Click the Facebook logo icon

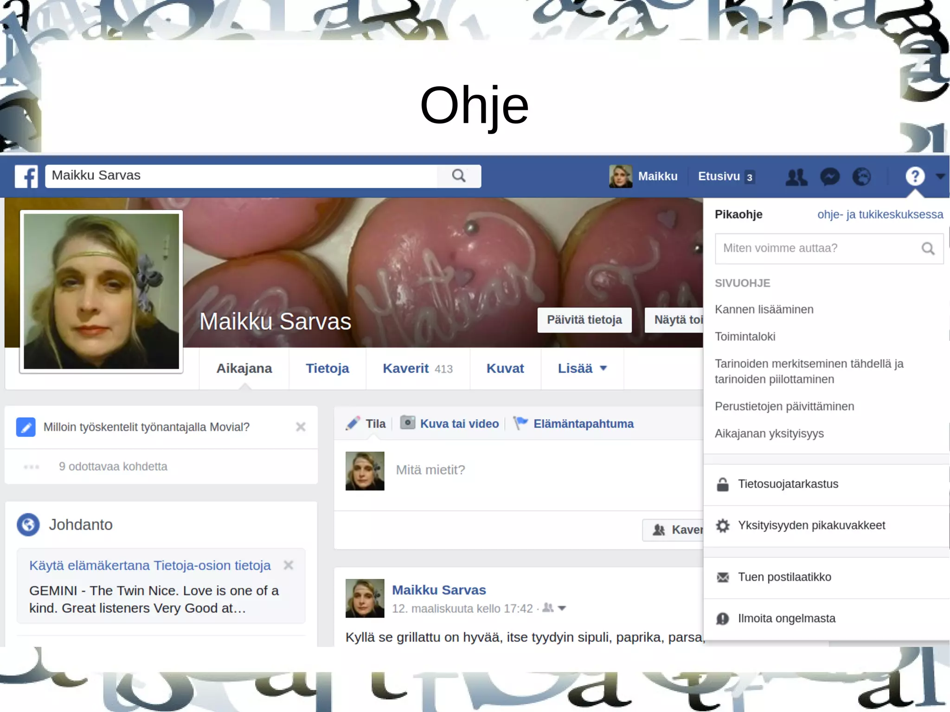(x=26, y=176)
